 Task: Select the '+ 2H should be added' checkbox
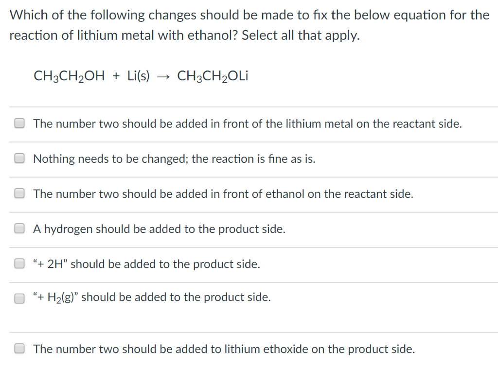click(x=19, y=263)
